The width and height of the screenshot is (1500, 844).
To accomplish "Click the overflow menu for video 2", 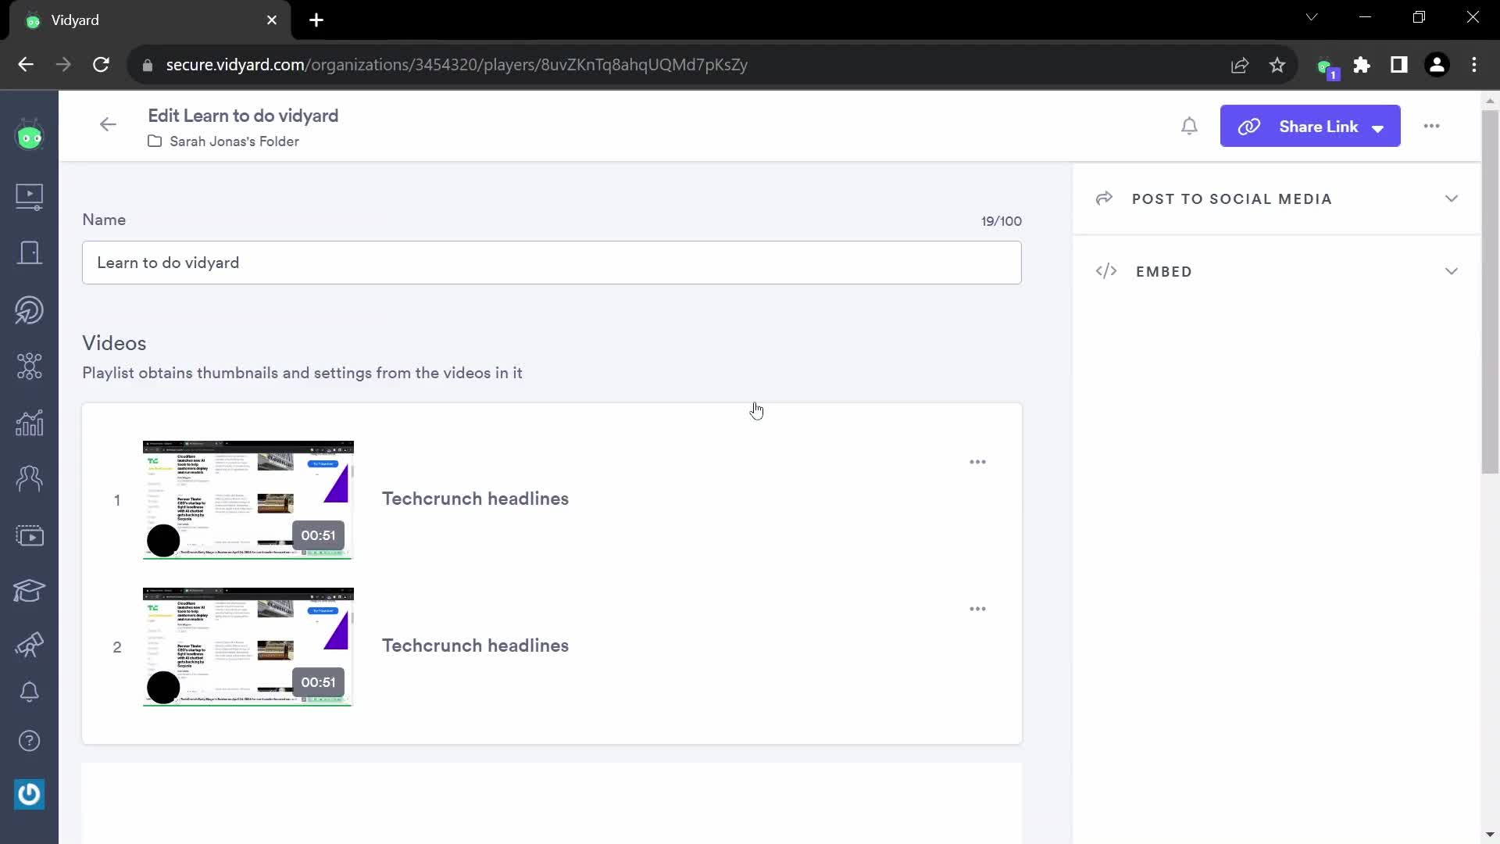I will (977, 609).
